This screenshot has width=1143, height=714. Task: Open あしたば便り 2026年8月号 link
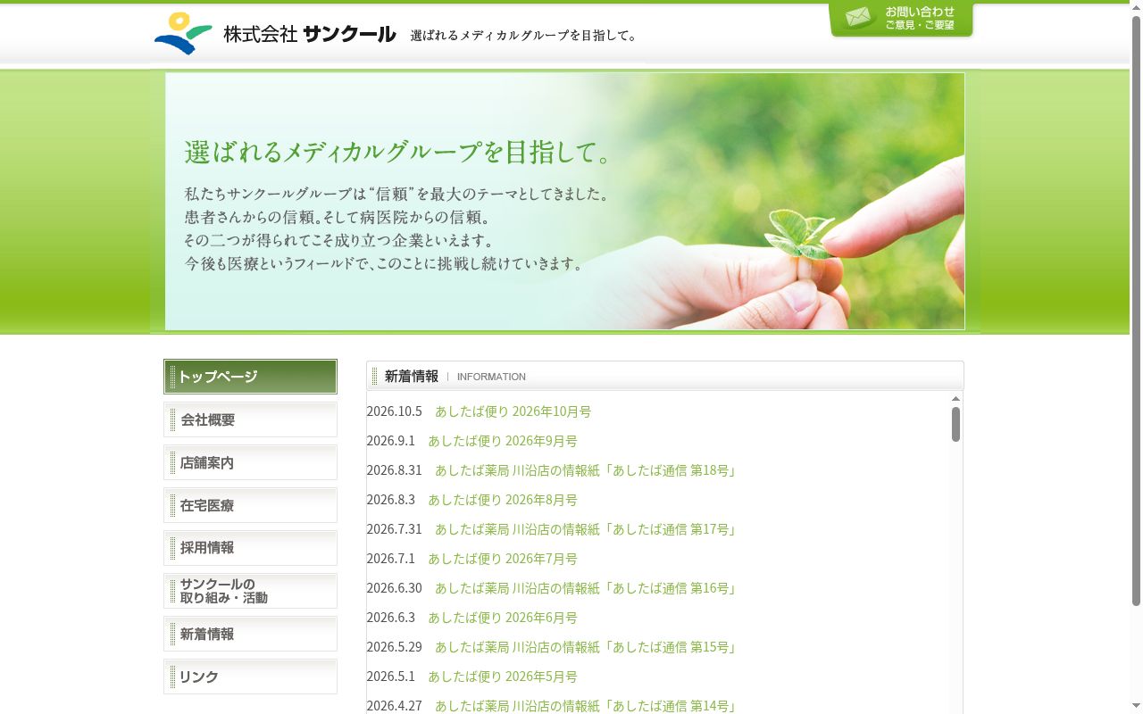point(502,500)
